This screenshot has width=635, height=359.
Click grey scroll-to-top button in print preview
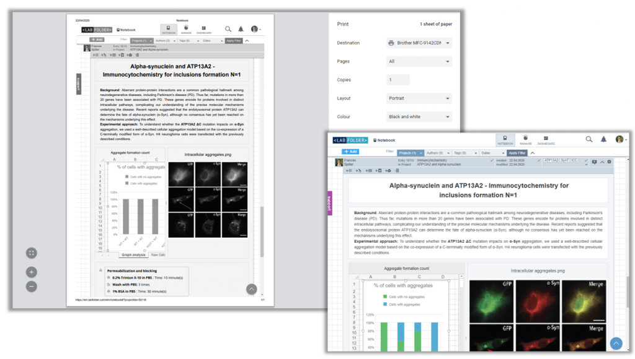tap(252, 289)
